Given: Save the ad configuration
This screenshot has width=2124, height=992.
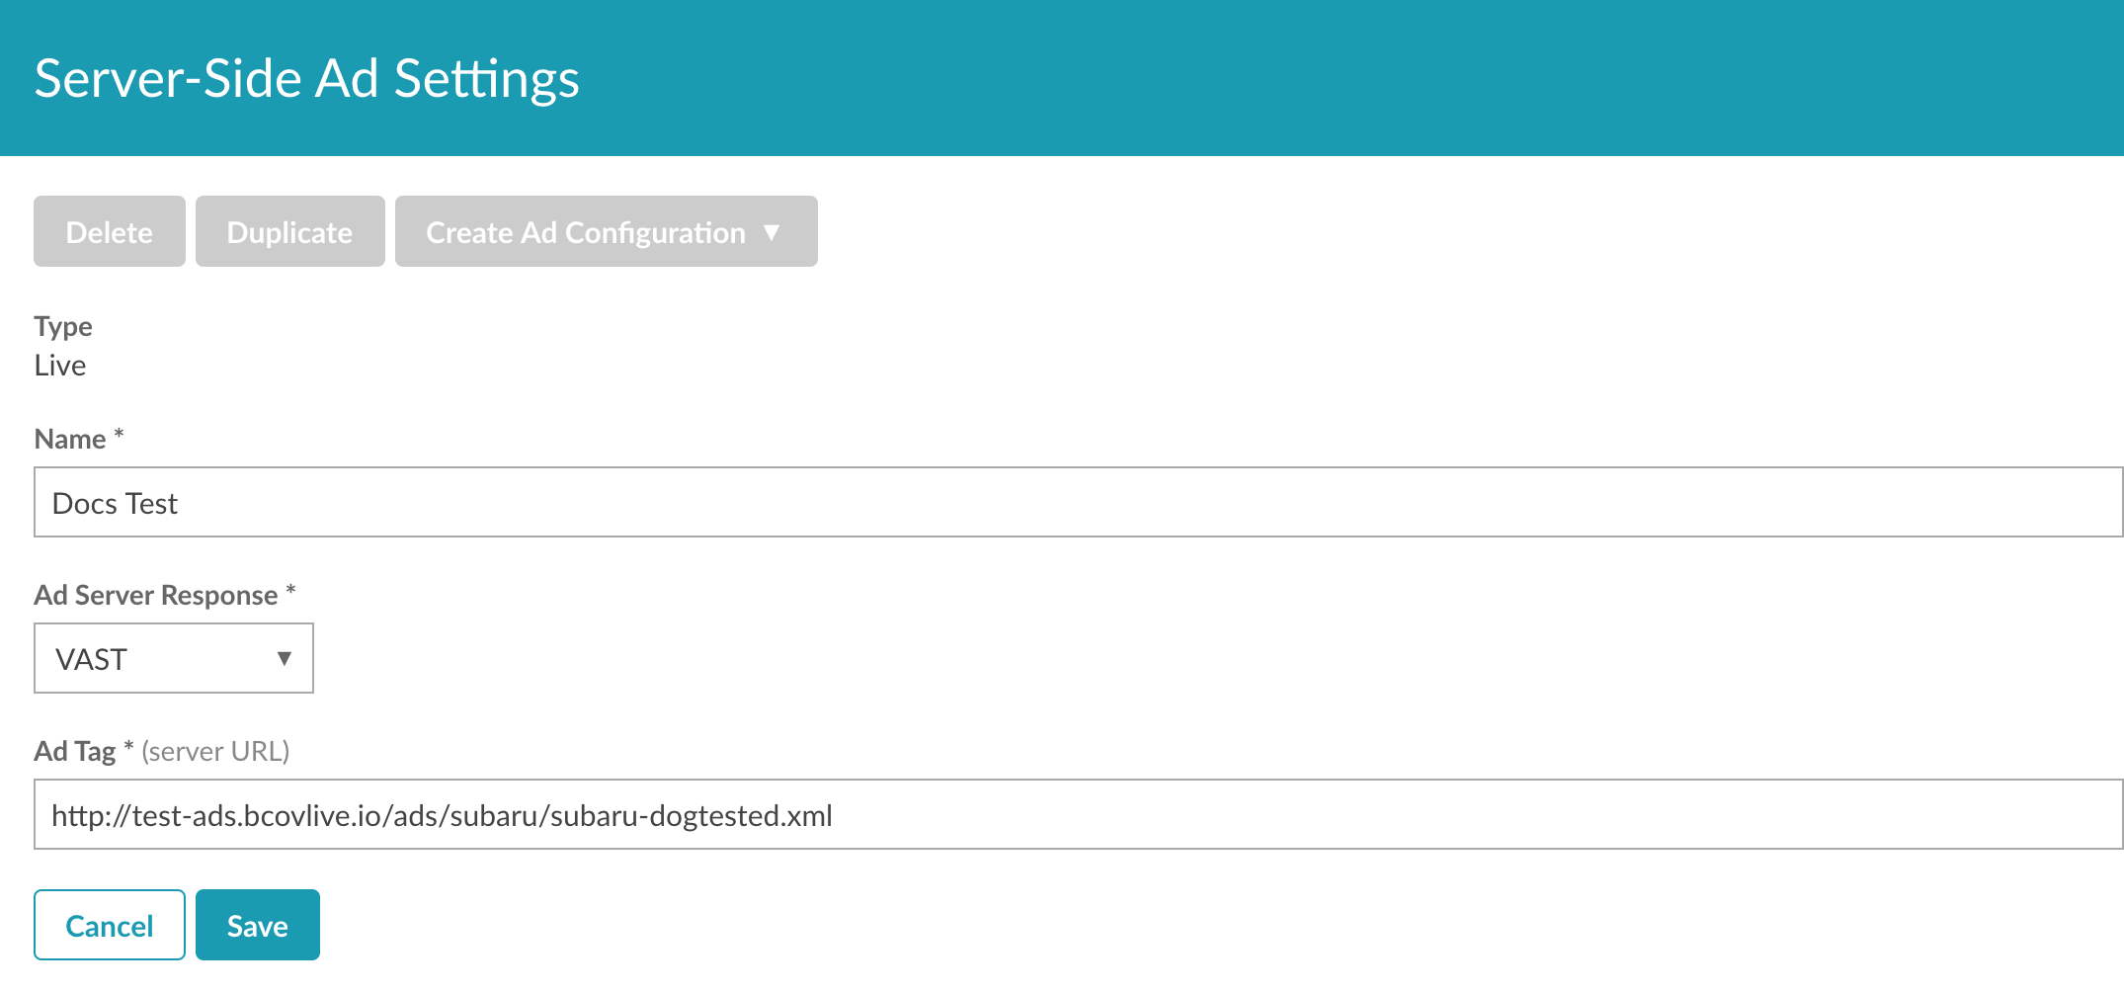Looking at the screenshot, I should 257,926.
